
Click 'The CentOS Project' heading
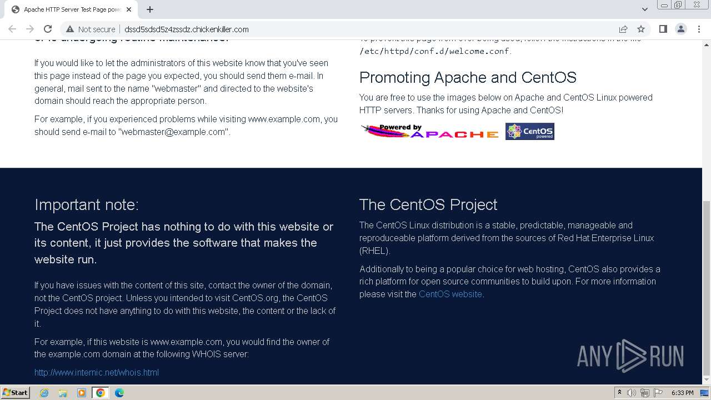428,204
